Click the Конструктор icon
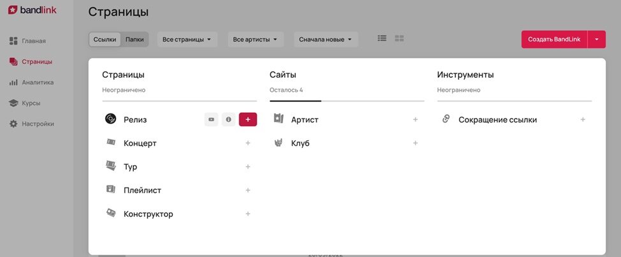The width and height of the screenshot is (621, 257). tap(111, 213)
